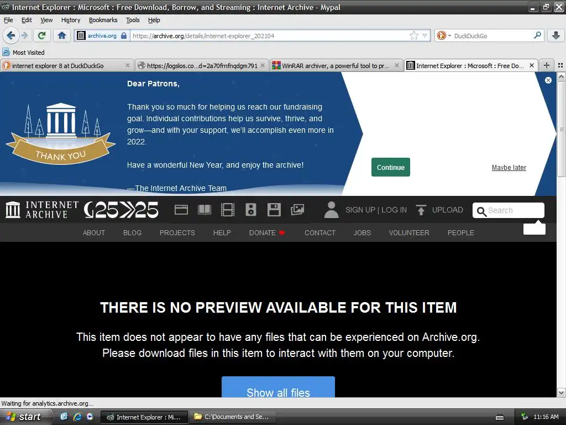Click the green Continue button

tap(391, 167)
